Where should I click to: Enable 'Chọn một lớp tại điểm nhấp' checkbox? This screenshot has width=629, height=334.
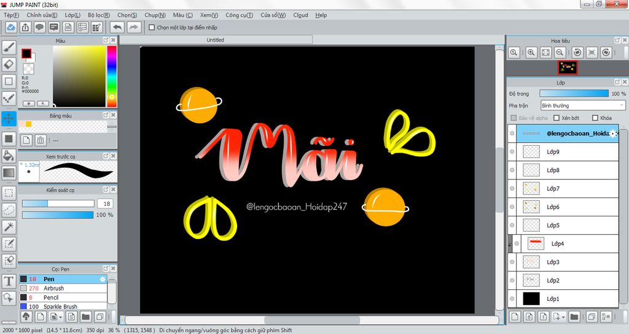(152, 28)
